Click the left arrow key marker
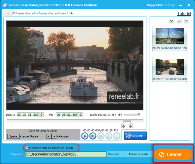This screenshot has width=195, height=164. coord(49,136)
